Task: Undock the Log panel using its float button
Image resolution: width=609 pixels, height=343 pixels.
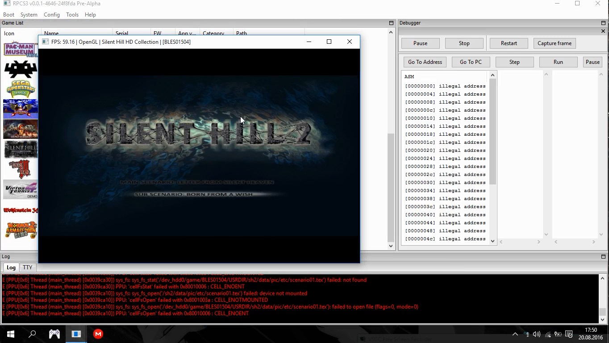Action: coord(603,256)
